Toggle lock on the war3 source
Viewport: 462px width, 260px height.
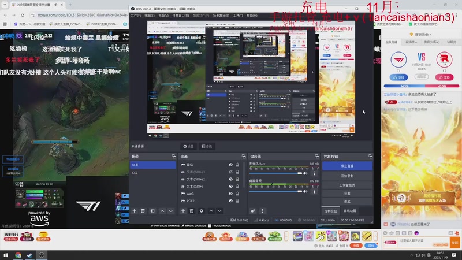click(x=237, y=194)
